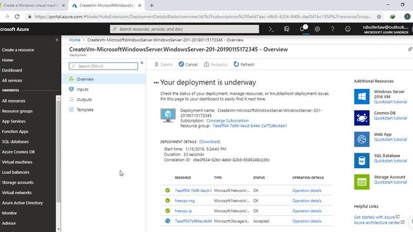Click Create a resource in sidebar
Image resolution: width=413 pixels, height=232 pixels.
point(18,50)
